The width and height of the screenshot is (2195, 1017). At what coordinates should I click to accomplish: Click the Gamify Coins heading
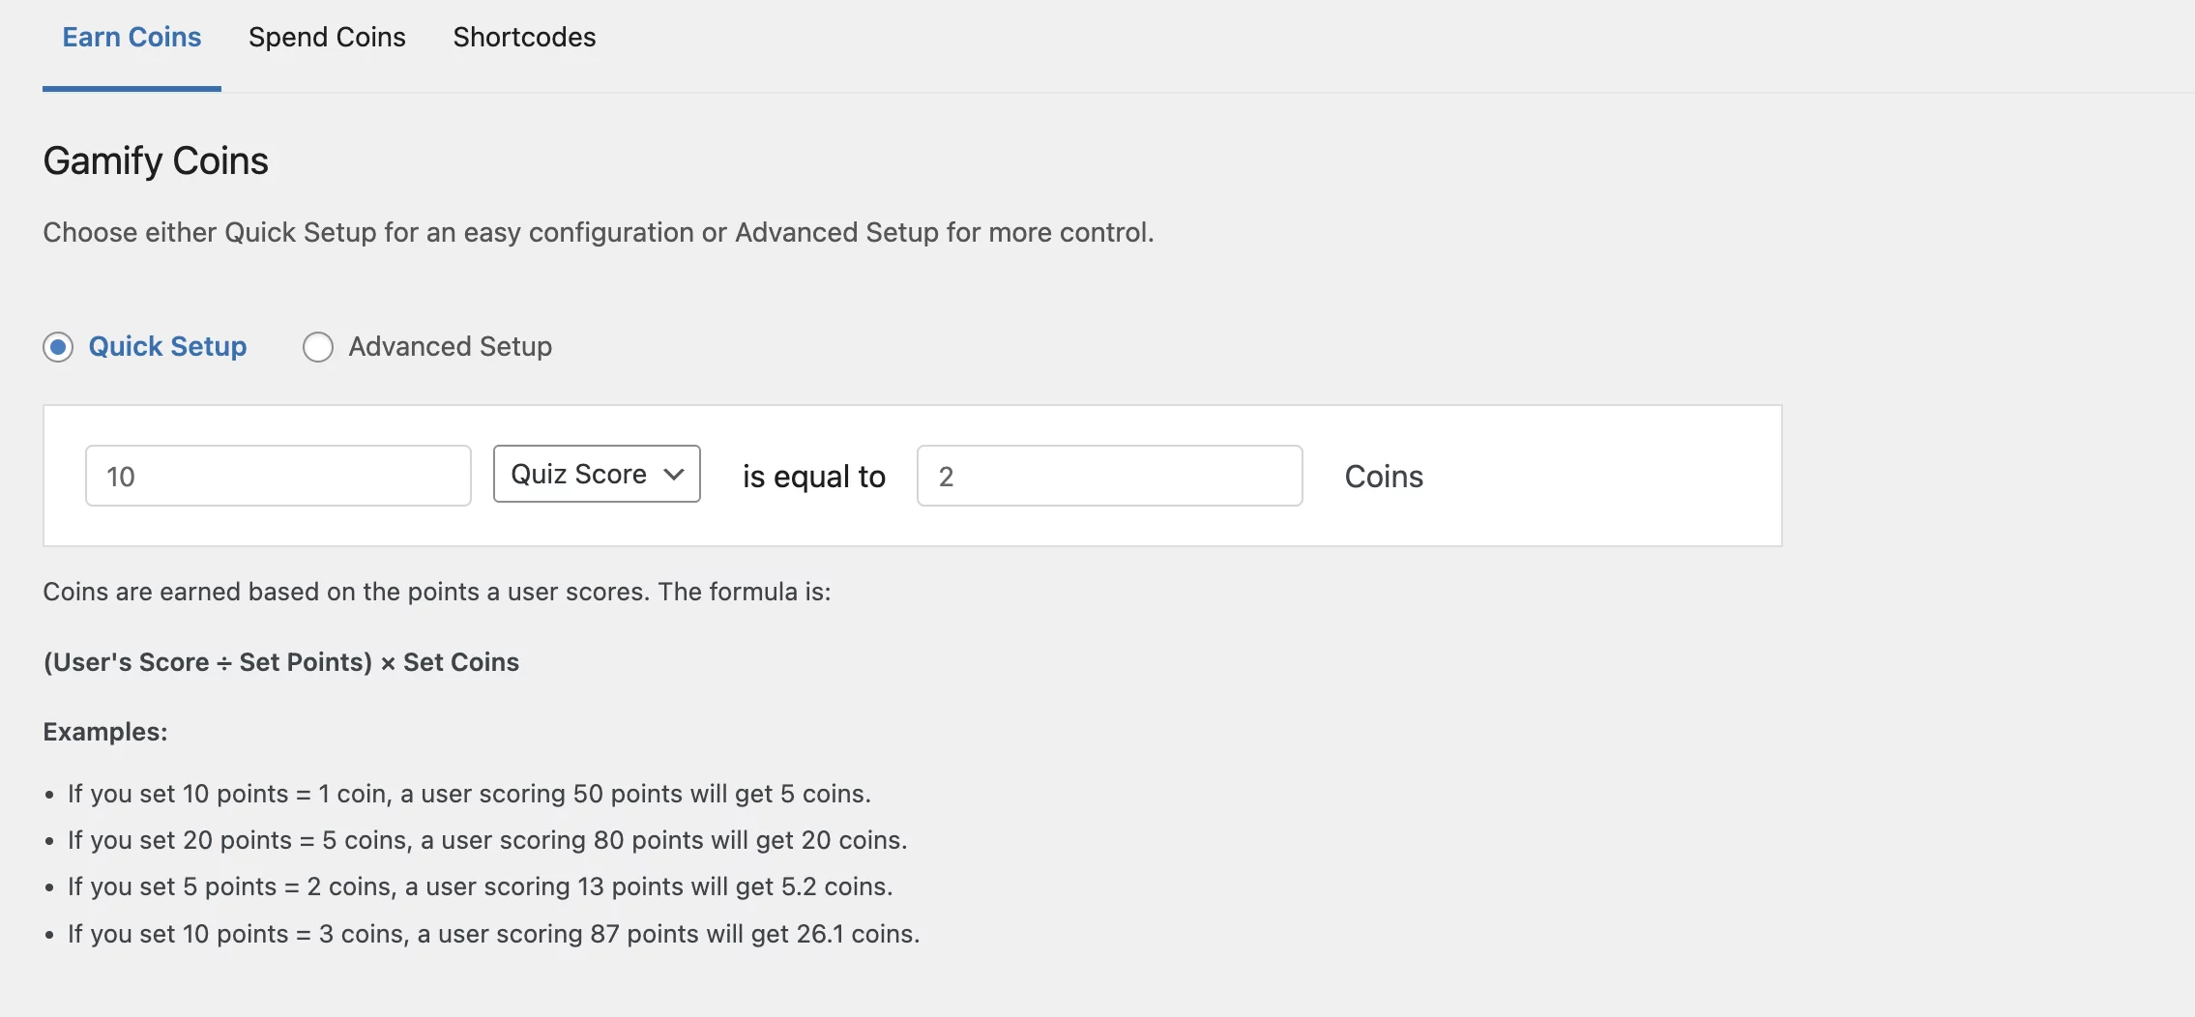pos(156,160)
